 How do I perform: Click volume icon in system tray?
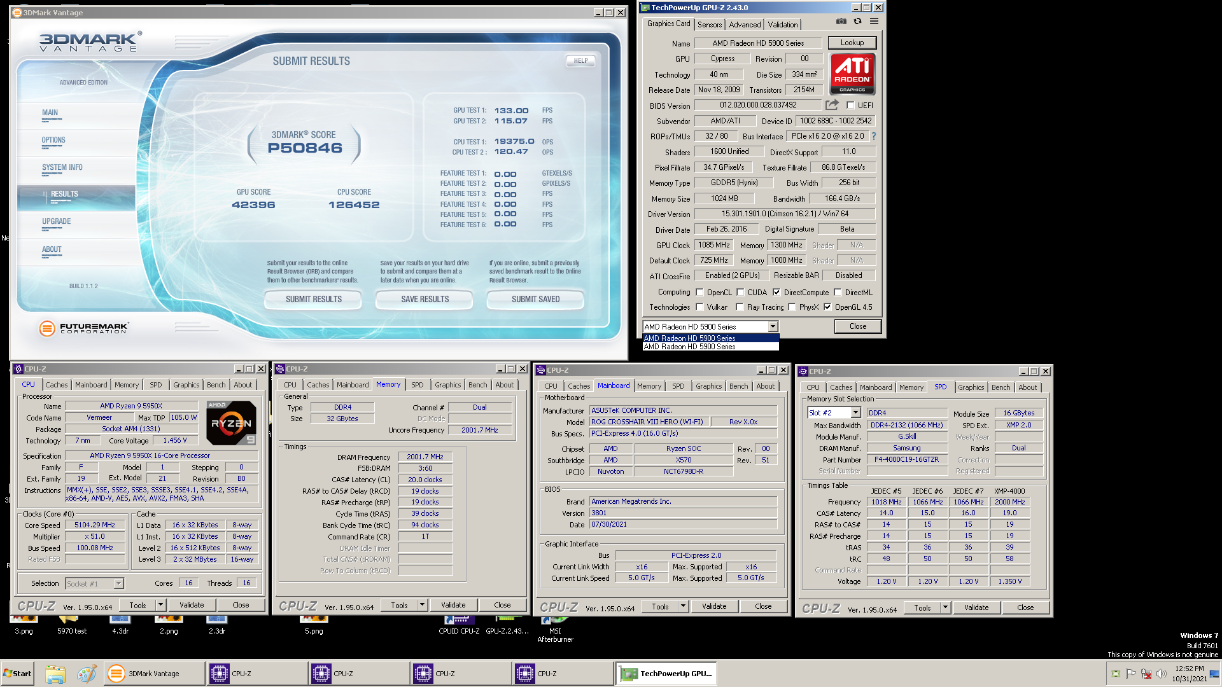[1161, 674]
